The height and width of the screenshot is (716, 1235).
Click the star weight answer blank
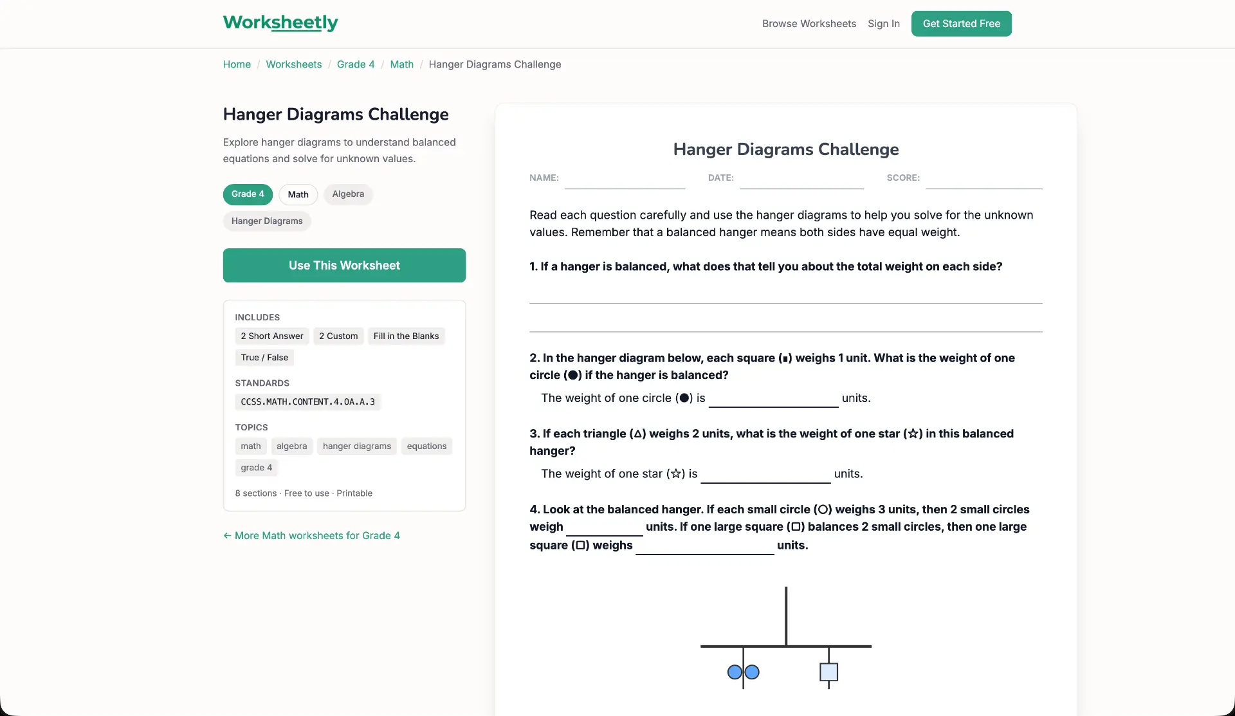point(765,475)
